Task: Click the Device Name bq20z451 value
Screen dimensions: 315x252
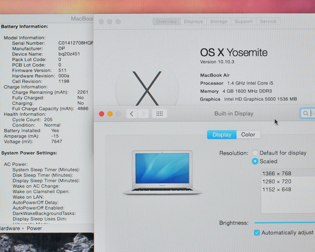Action: 69,54
